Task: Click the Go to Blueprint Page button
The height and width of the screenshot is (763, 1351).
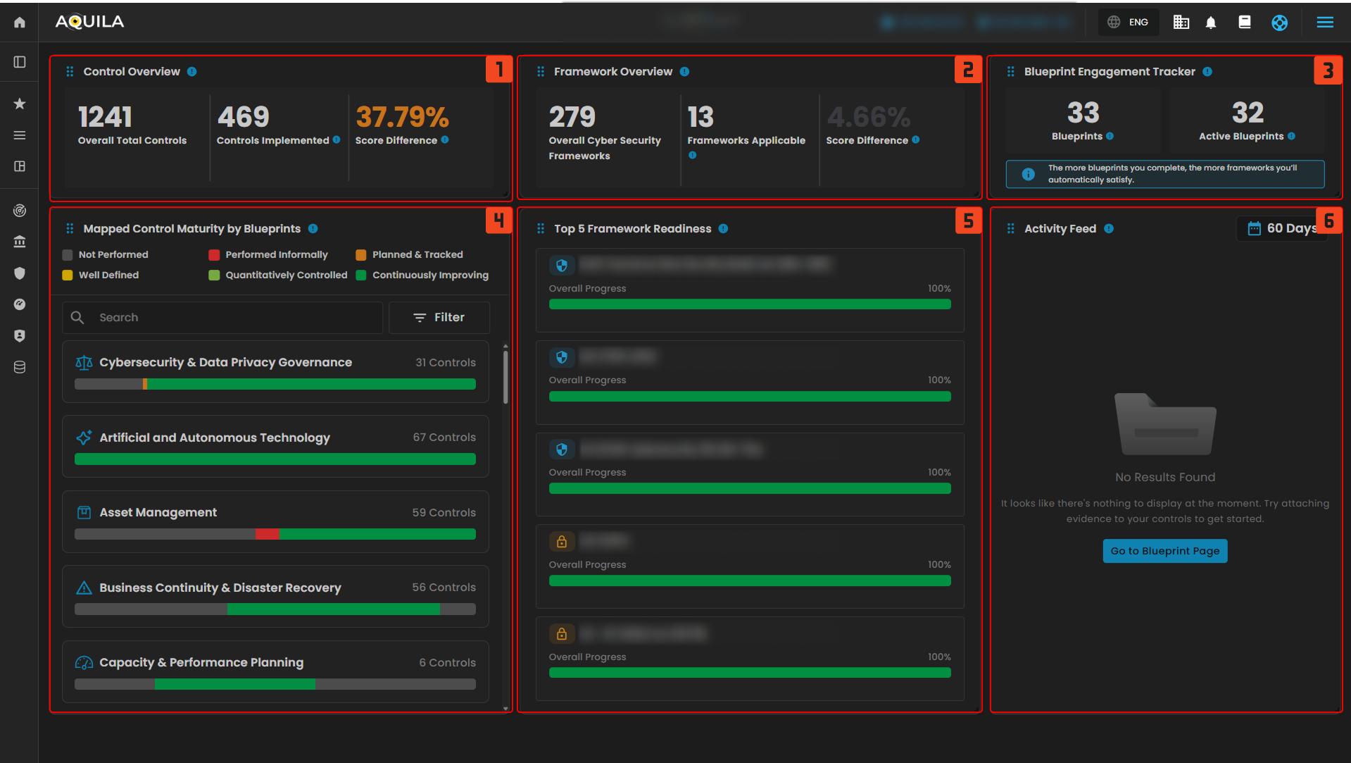Action: pyautogui.click(x=1164, y=551)
